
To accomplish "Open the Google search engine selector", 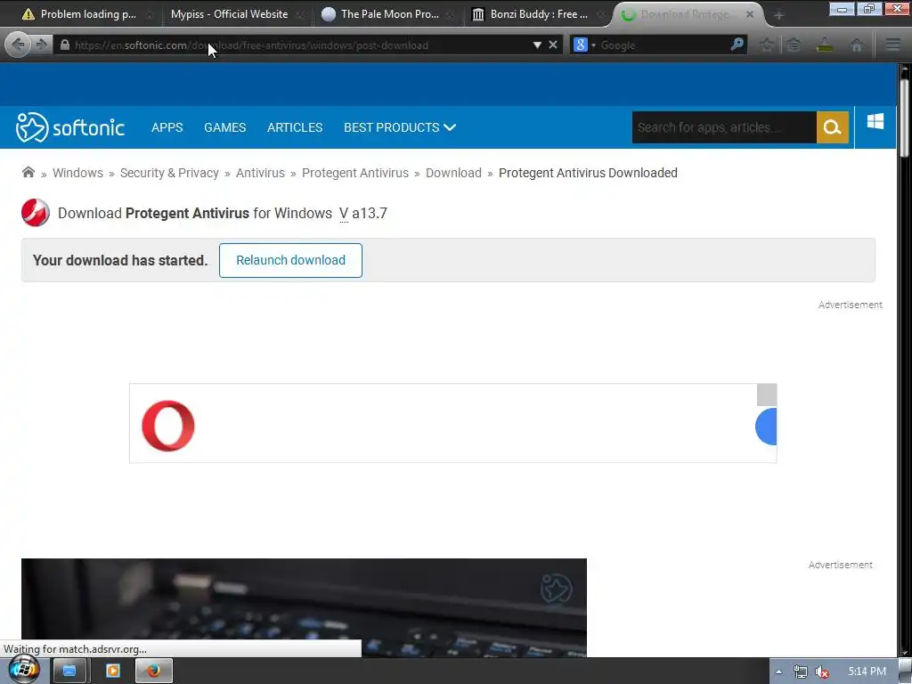I will [583, 45].
